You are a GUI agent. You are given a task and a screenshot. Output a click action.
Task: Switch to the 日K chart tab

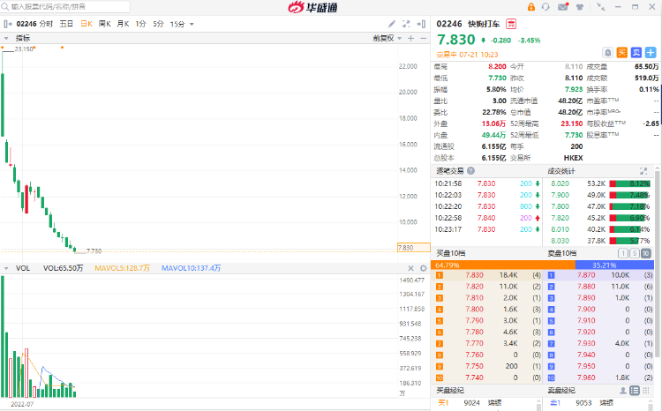(87, 23)
